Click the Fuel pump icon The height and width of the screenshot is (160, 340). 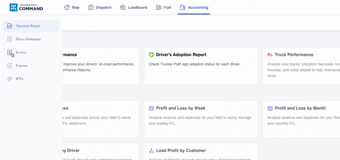click(x=158, y=7)
